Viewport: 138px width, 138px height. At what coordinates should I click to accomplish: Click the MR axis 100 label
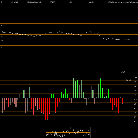click(x=135, y=78)
